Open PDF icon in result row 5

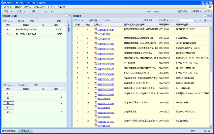pyautogui.click(x=96, y=53)
